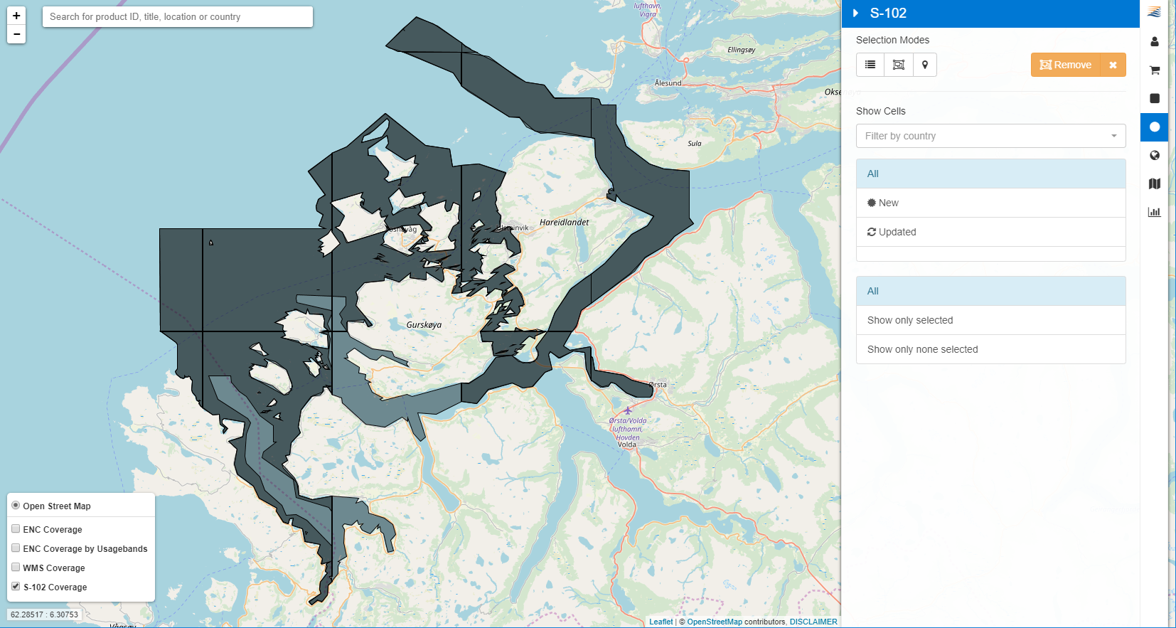Image resolution: width=1176 pixels, height=628 pixels.
Task: Open the user account sidebar icon
Action: point(1154,42)
